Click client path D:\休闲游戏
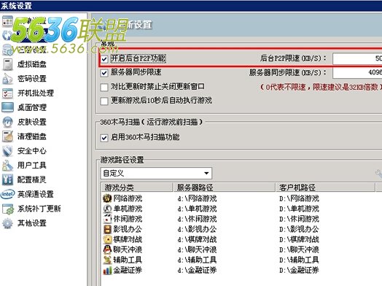382x286 pixels. (x=299, y=219)
